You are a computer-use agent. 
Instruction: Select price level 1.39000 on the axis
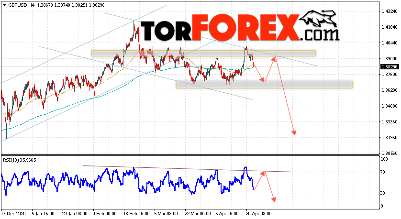pyautogui.click(x=390, y=59)
